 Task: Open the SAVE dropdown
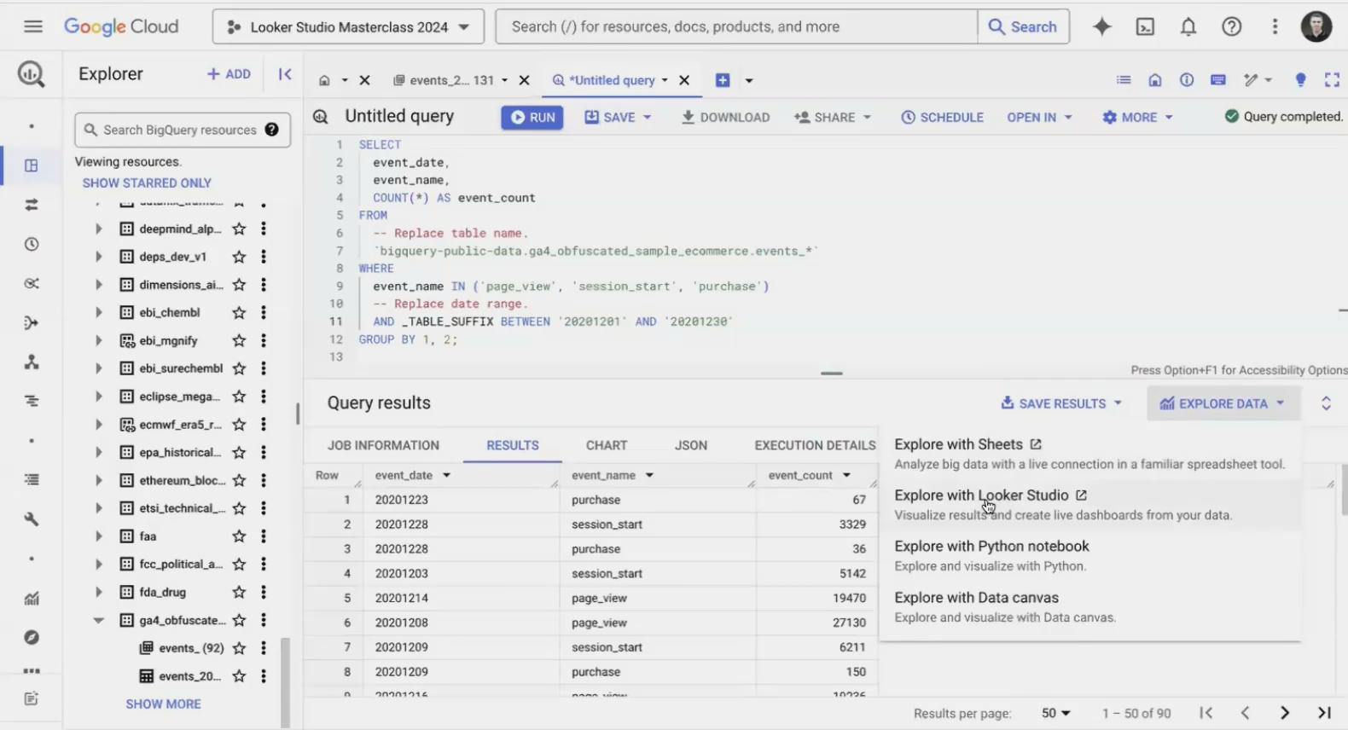click(x=618, y=117)
